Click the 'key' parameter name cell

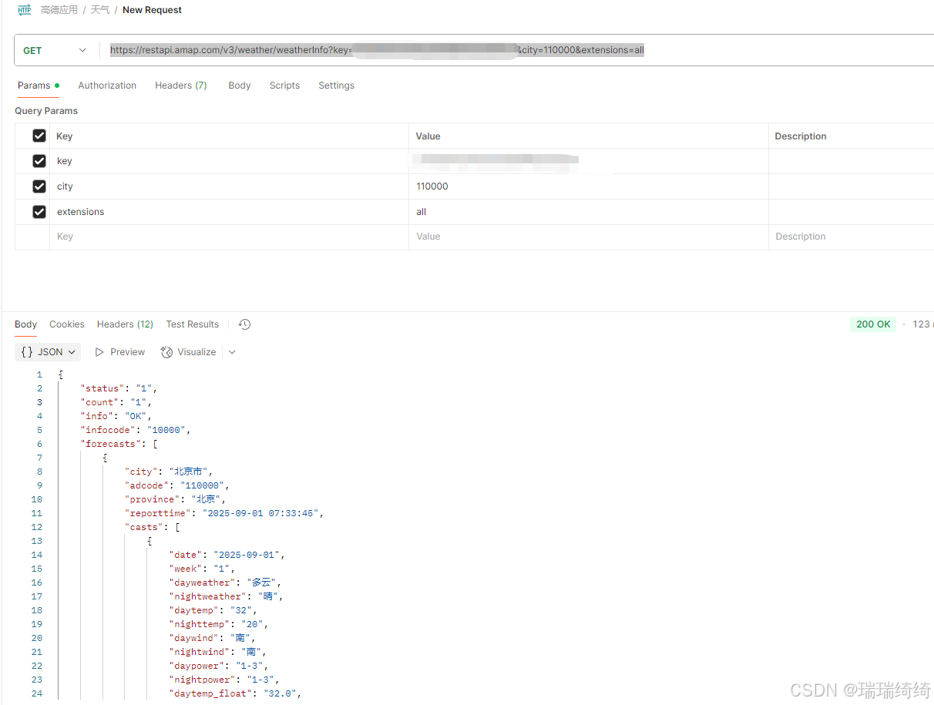tap(229, 161)
